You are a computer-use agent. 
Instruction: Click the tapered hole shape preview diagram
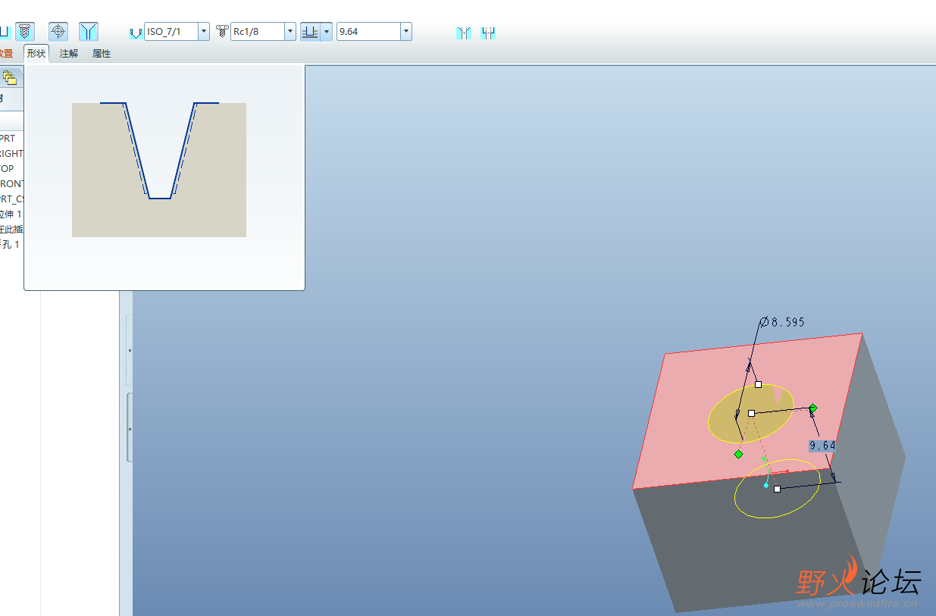click(159, 170)
